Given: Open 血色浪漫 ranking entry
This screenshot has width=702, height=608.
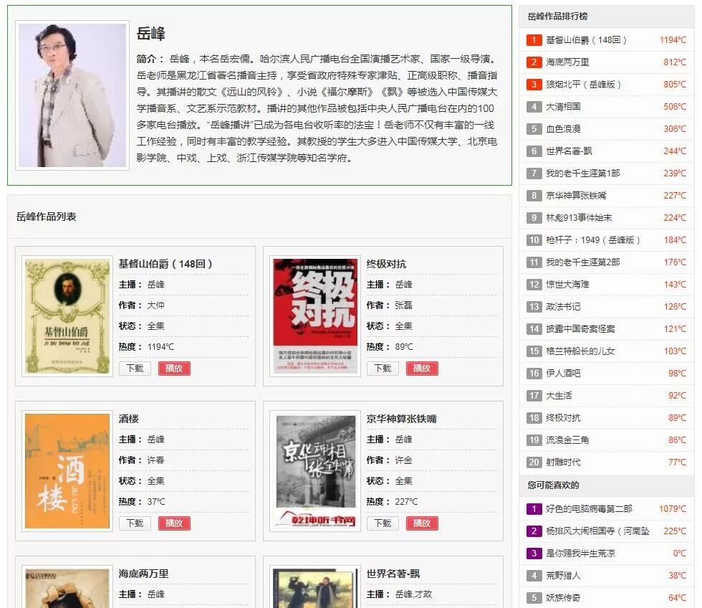Looking at the screenshot, I should (563, 129).
